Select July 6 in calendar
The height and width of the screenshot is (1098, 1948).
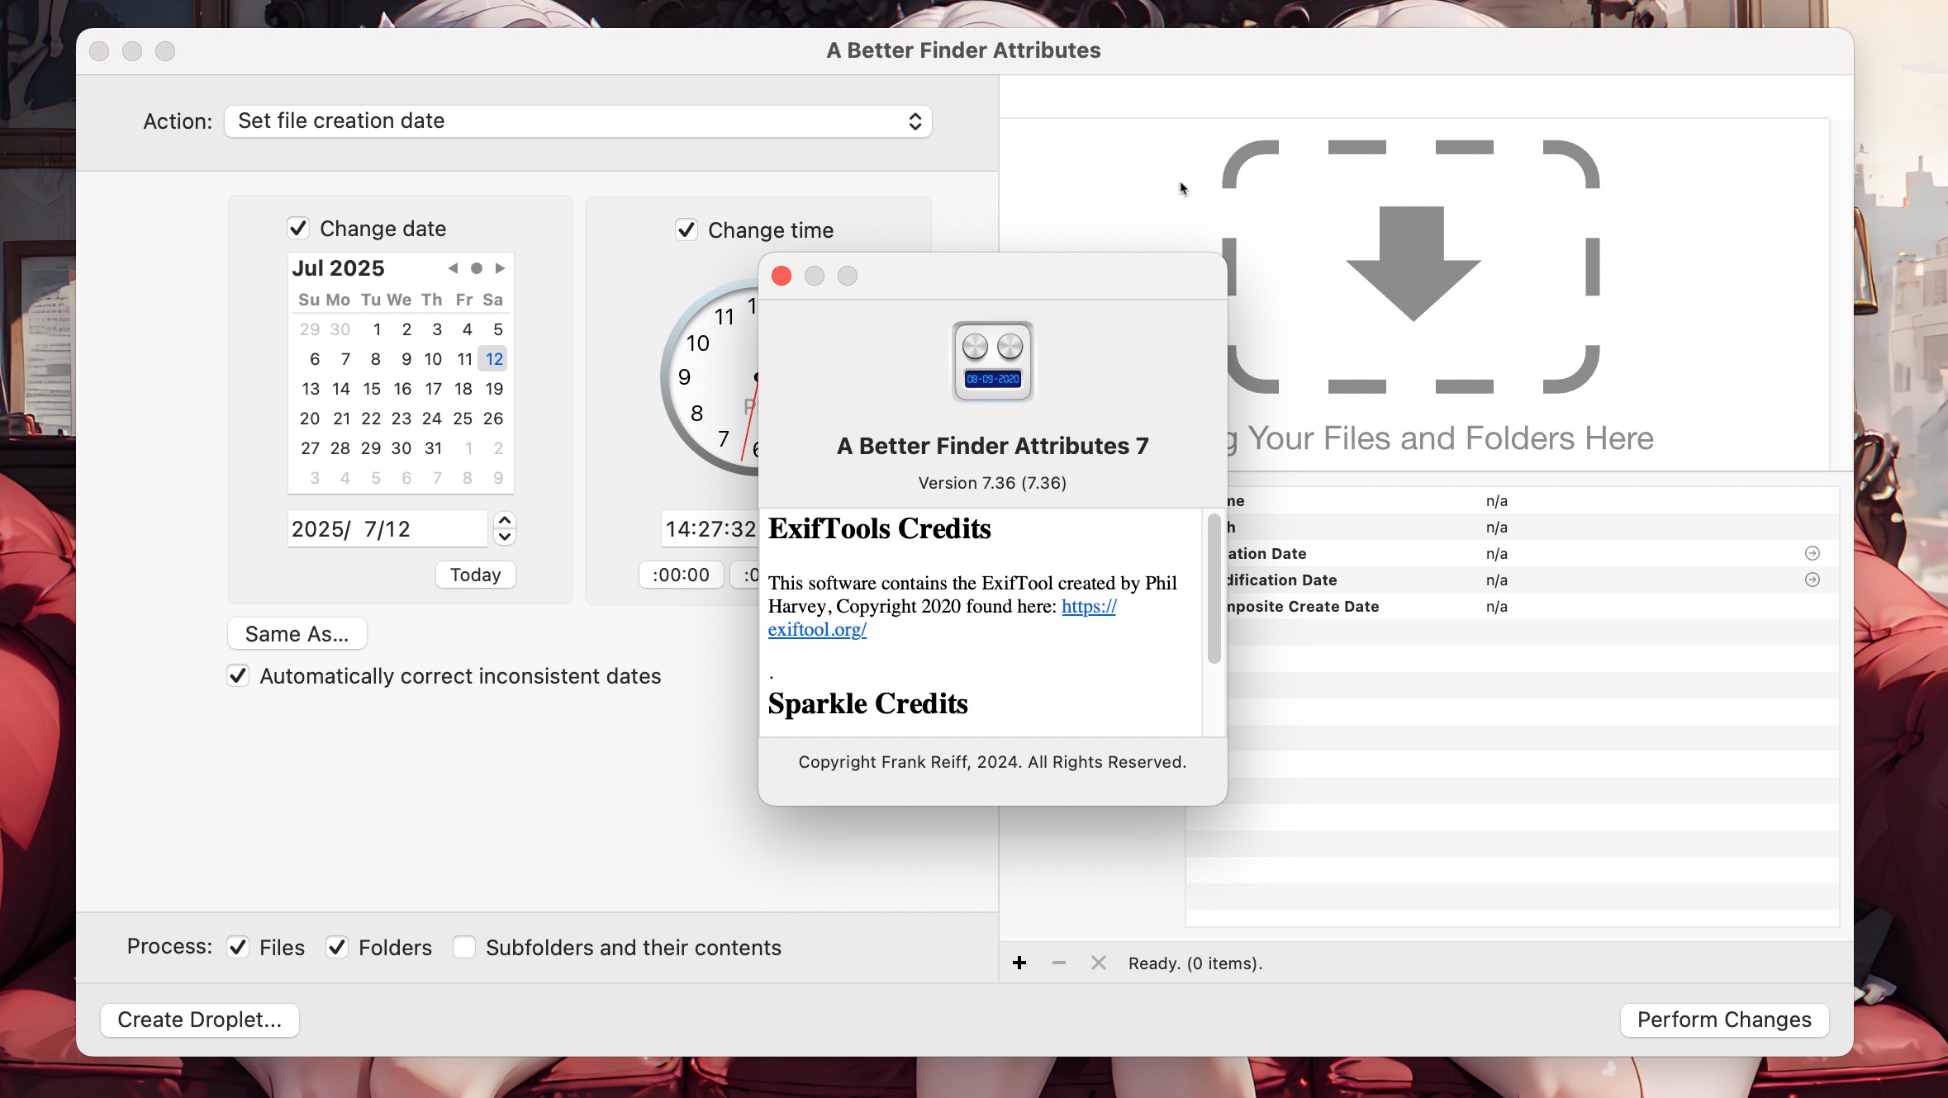click(x=314, y=359)
